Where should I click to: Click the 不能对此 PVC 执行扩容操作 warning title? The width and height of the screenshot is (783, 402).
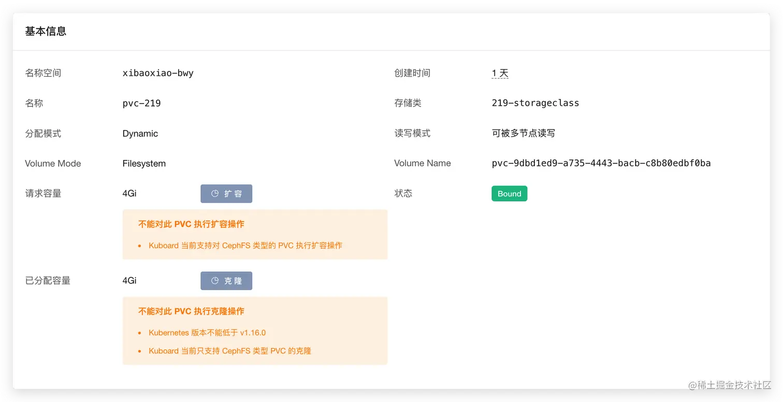point(191,224)
